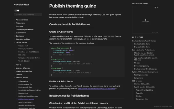174x109 pixels.
Task: Open the graph view branch icon
Action: (x=155, y=7)
